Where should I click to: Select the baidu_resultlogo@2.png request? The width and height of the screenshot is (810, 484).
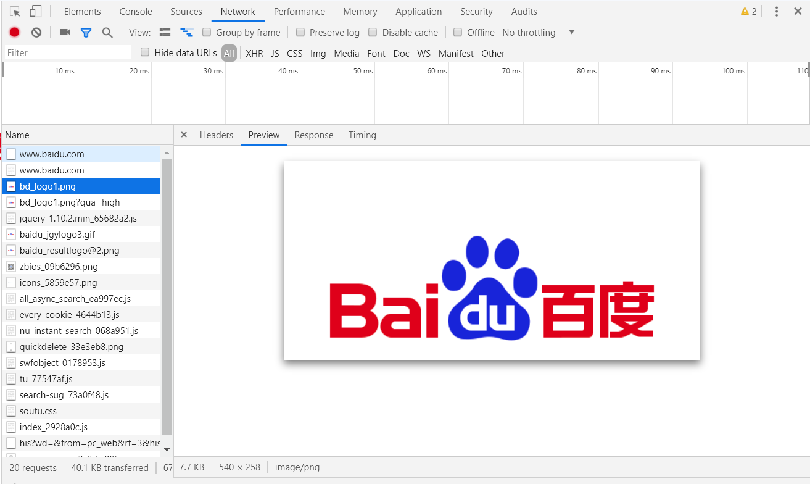(x=81, y=250)
